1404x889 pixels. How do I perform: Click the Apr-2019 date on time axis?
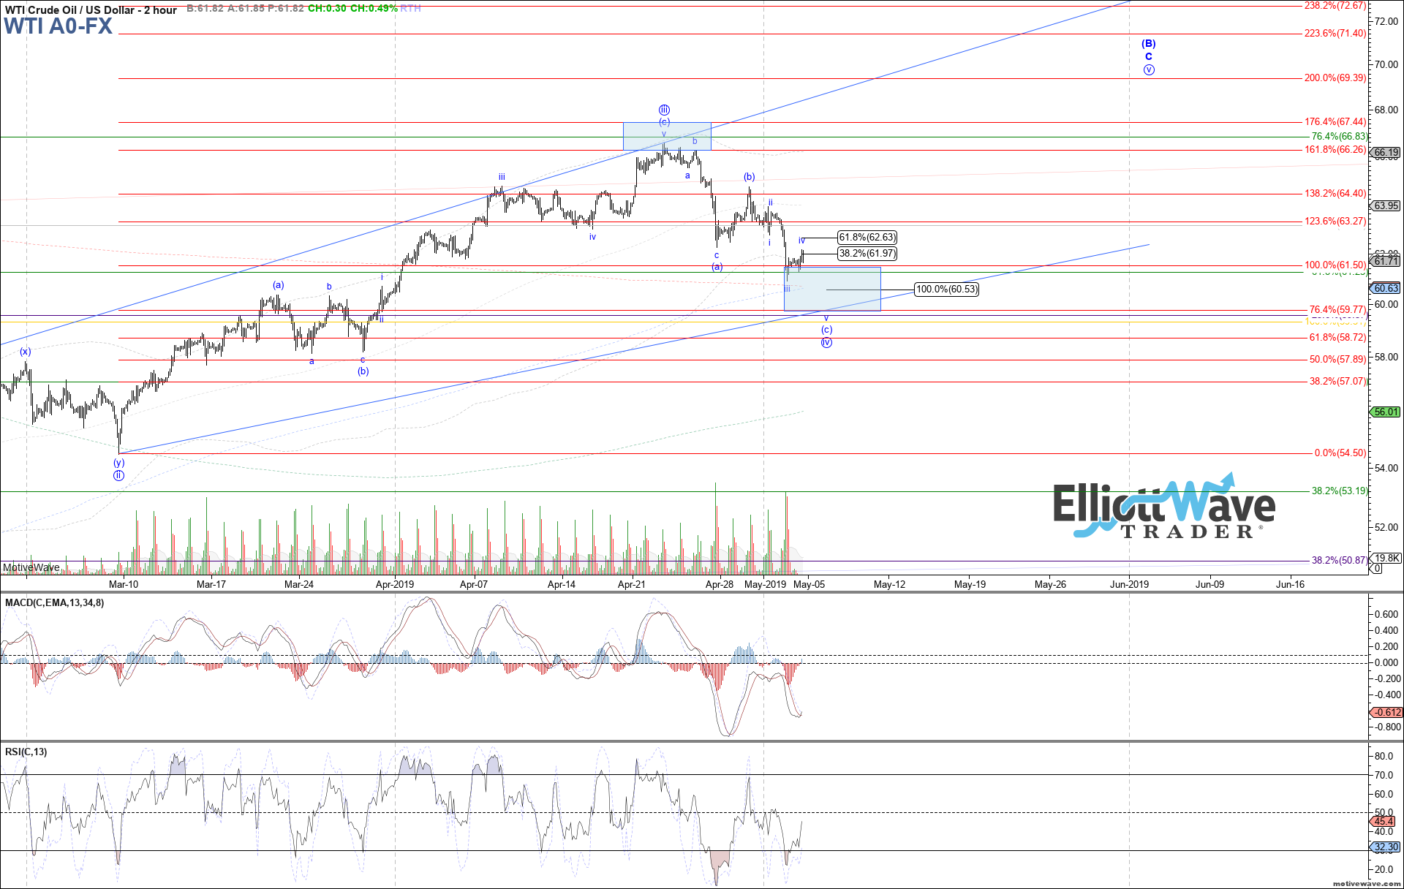pos(395,584)
